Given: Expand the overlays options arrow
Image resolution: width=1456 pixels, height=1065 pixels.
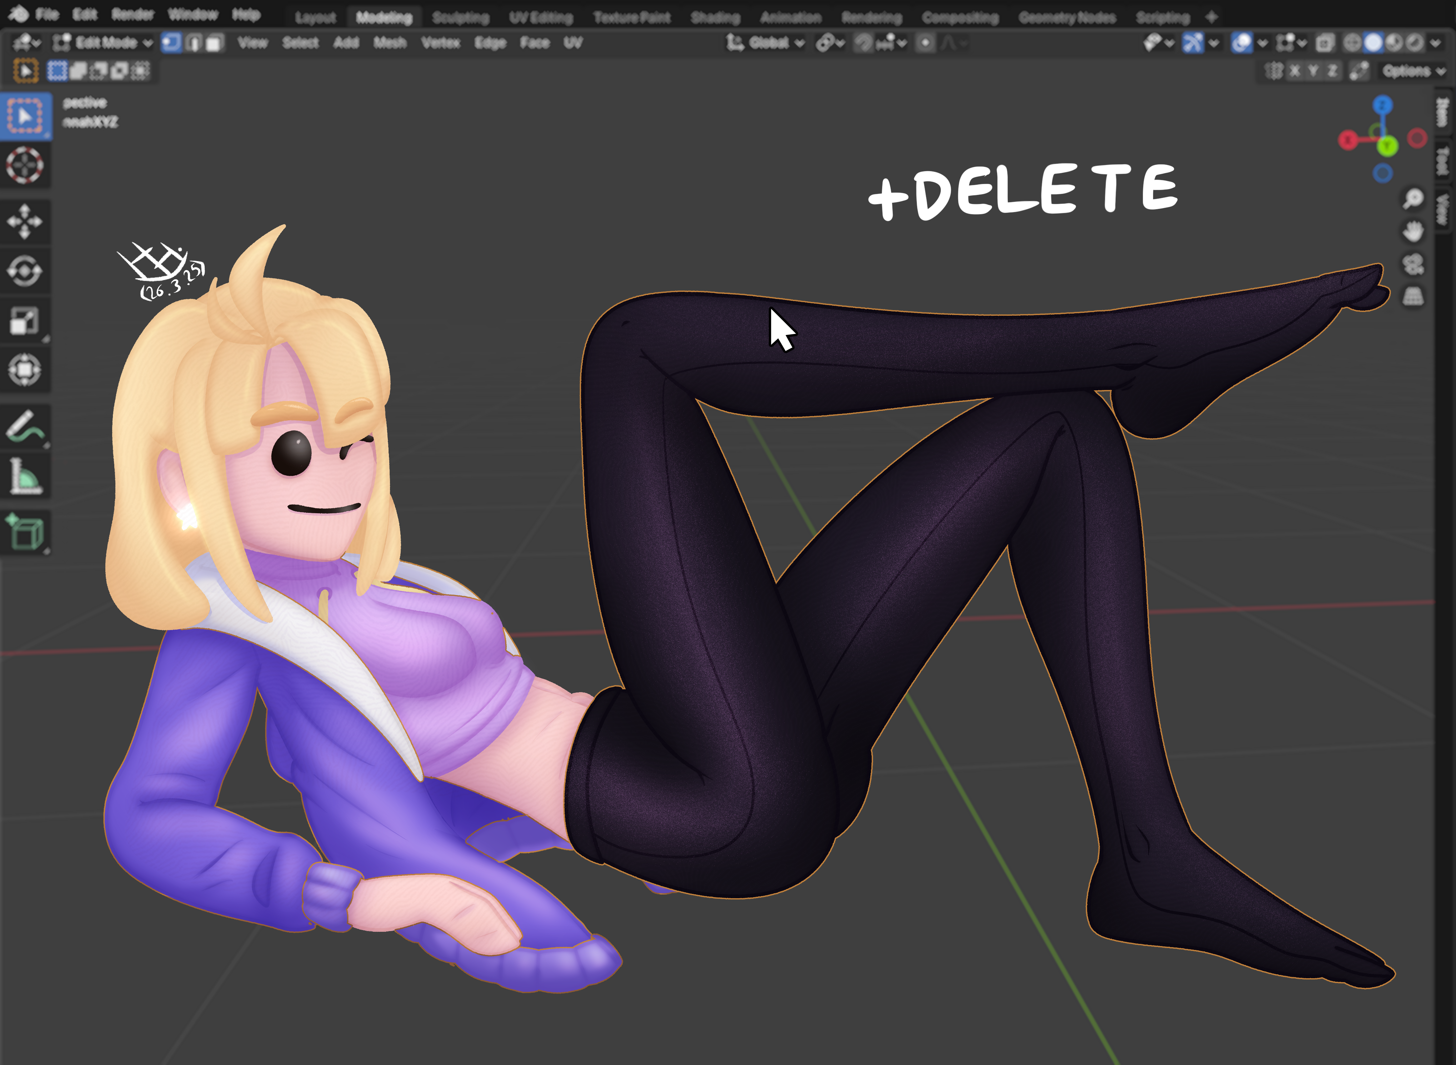Looking at the screenshot, I should [1263, 43].
